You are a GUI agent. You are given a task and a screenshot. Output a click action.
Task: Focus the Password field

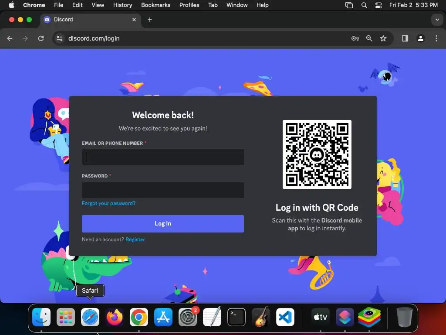tap(163, 190)
